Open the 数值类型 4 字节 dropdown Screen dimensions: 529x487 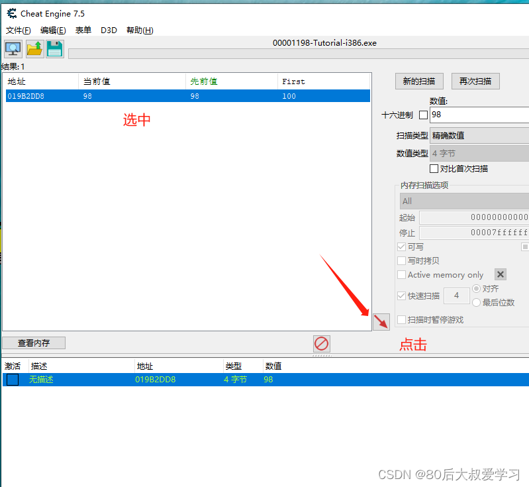[x=479, y=153]
